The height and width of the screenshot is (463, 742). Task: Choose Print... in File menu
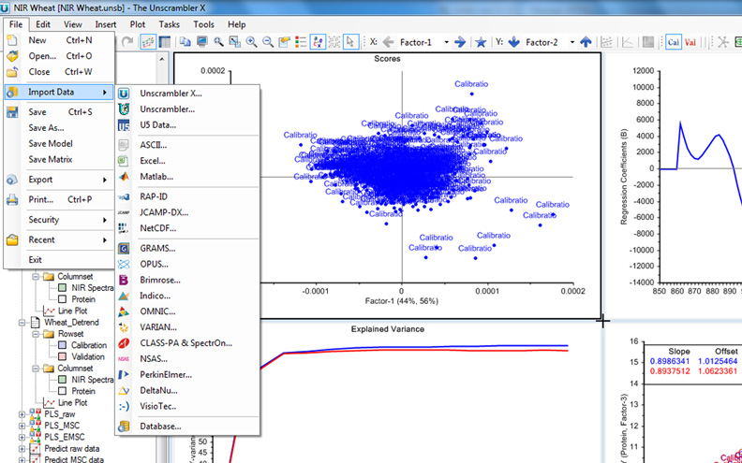coord(59,200)
